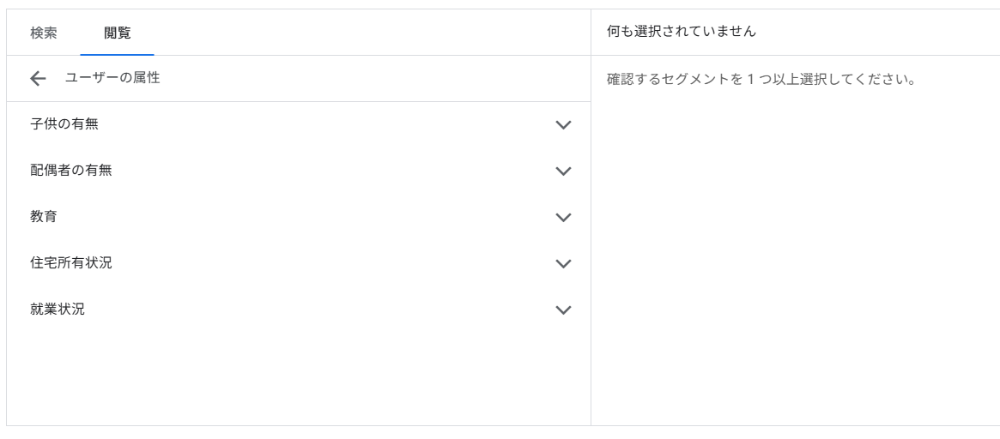Switch to the 検索 tab

pyautogui.click(x=44, y=33)
